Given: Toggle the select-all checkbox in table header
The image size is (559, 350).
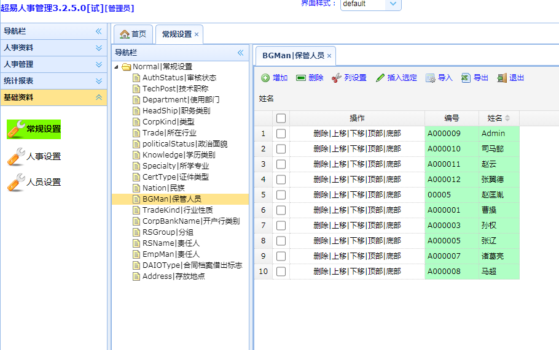Looking at the screenshot, I should coord(281,118).
